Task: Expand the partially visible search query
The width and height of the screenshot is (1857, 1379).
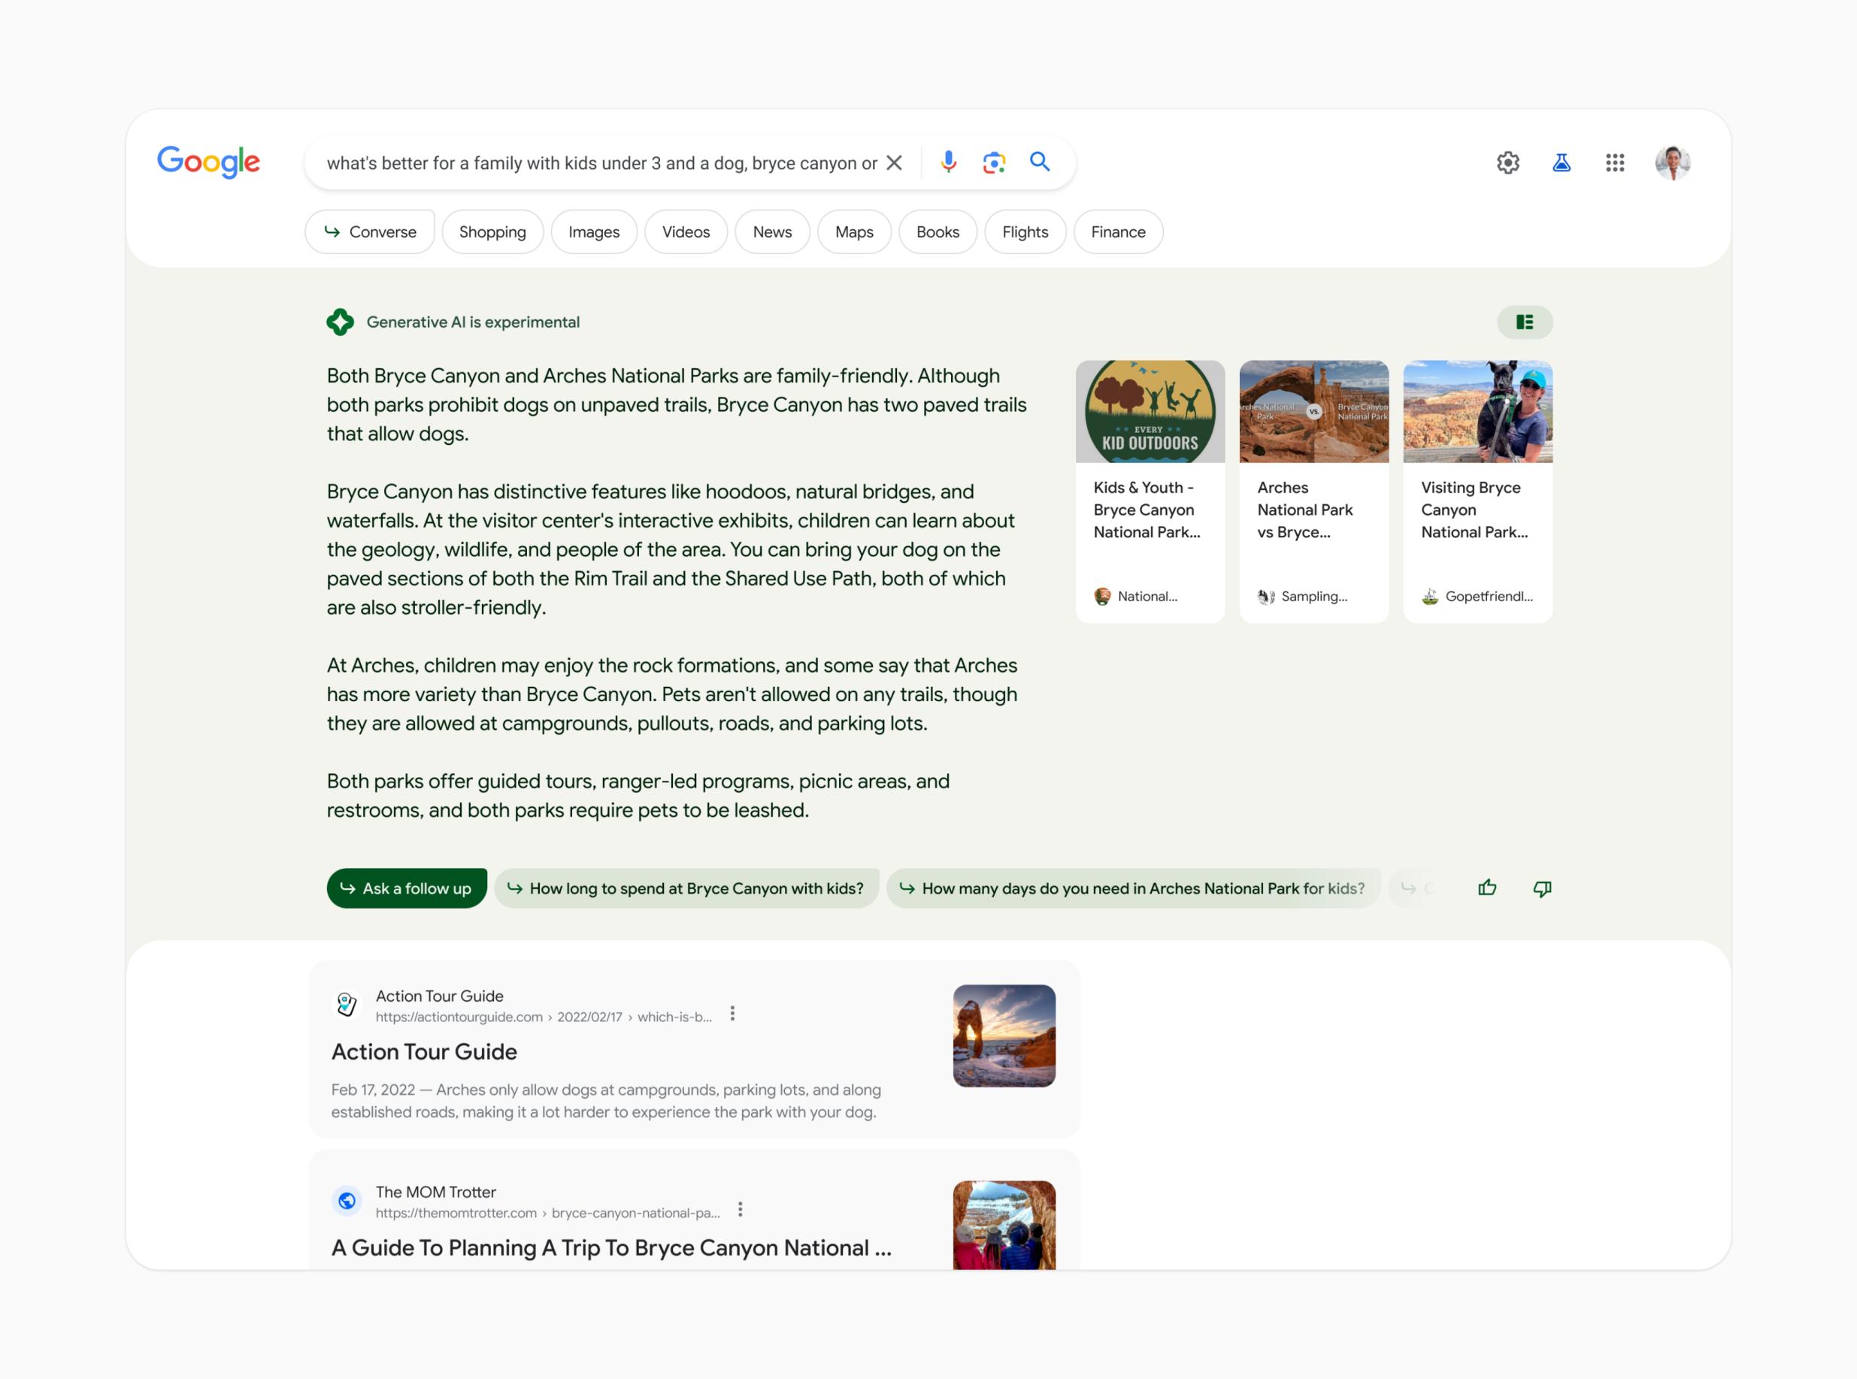Action: pos(608,162)
